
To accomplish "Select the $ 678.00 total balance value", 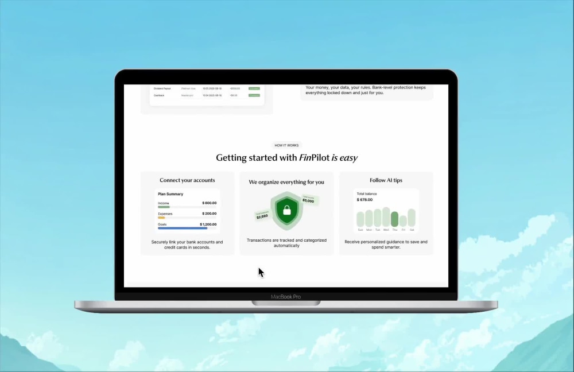I will 364,200.
